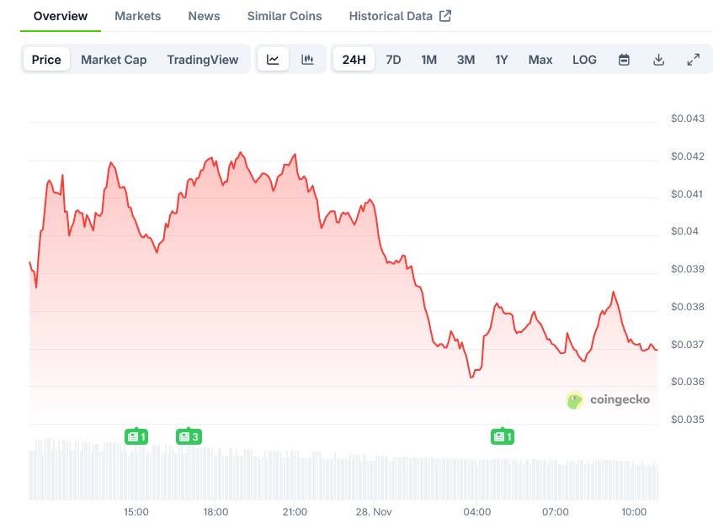Toggle the Market Cap view
The height and width of the screenshot is (528, 713).
click(x=114, y=60)
